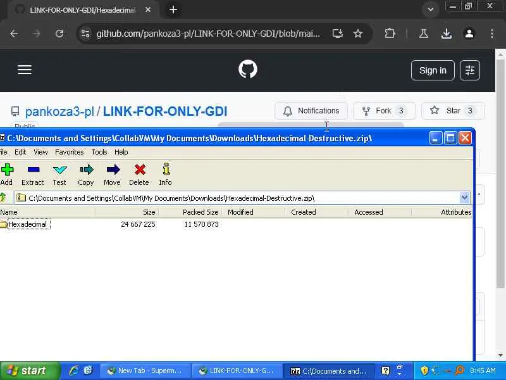Open the GitHub hamburger navigation menu
This screenshot has height=380, width=506.
click(x=25, y=70)
